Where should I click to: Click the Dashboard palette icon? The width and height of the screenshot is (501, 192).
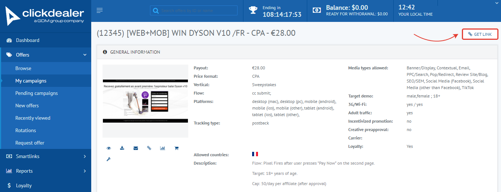click(x=9, y=40)
